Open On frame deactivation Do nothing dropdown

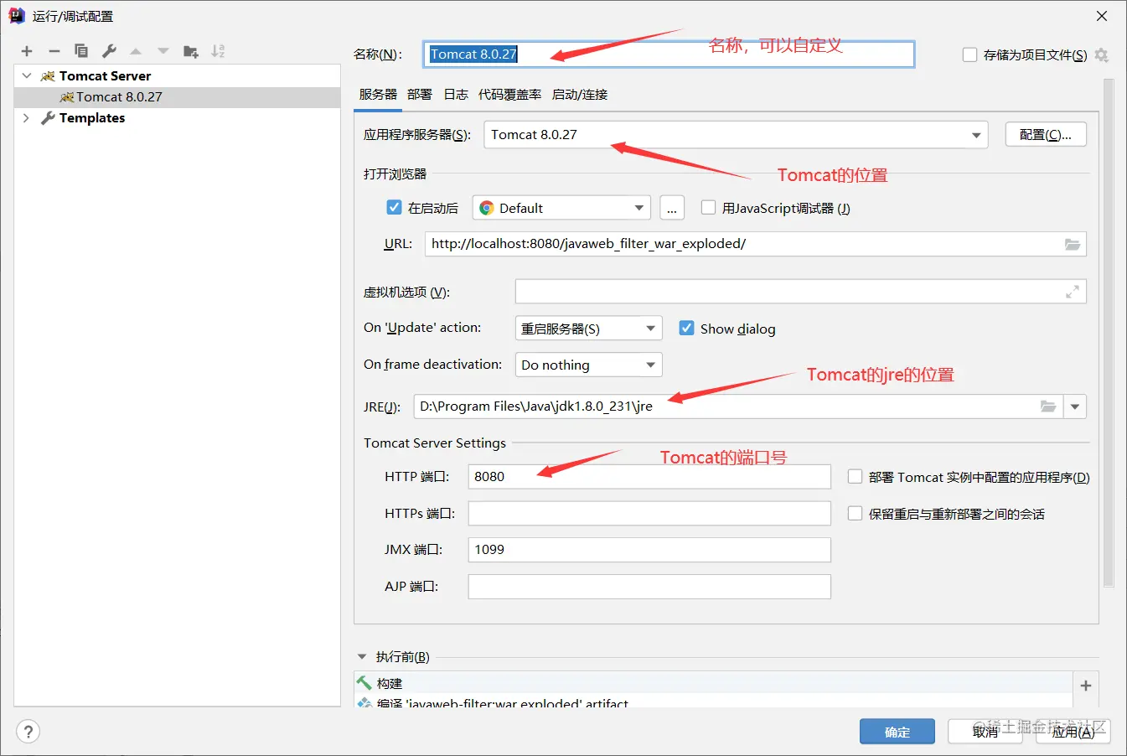click(588, 365)
